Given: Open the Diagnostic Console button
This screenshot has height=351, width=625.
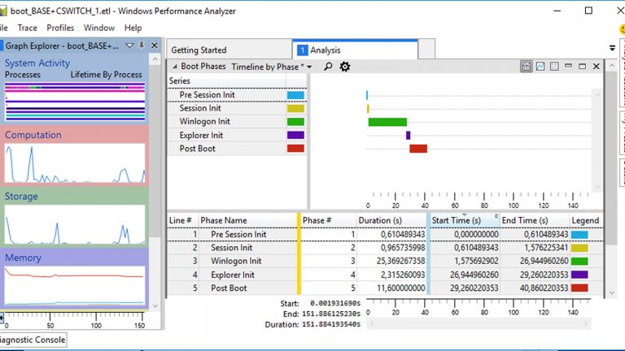Looking at the screenshot, I should (x=31, y=340).
